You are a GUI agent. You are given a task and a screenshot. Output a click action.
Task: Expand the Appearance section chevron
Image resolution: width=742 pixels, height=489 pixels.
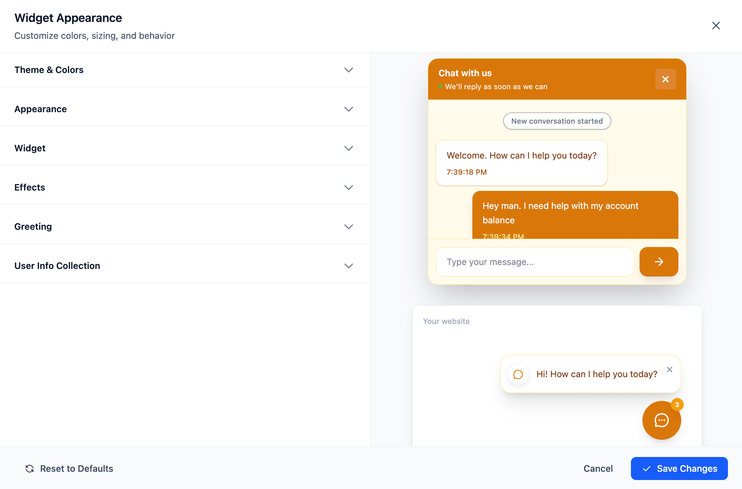(x=348, y=109)
